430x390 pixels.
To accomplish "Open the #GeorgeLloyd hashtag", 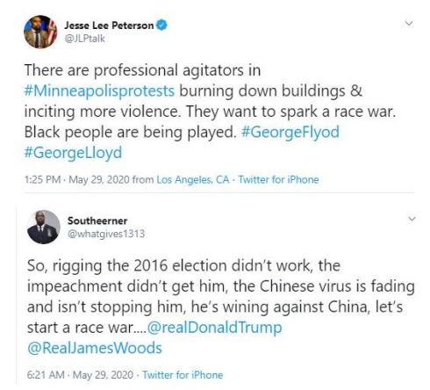I will [x=73, y=153].
